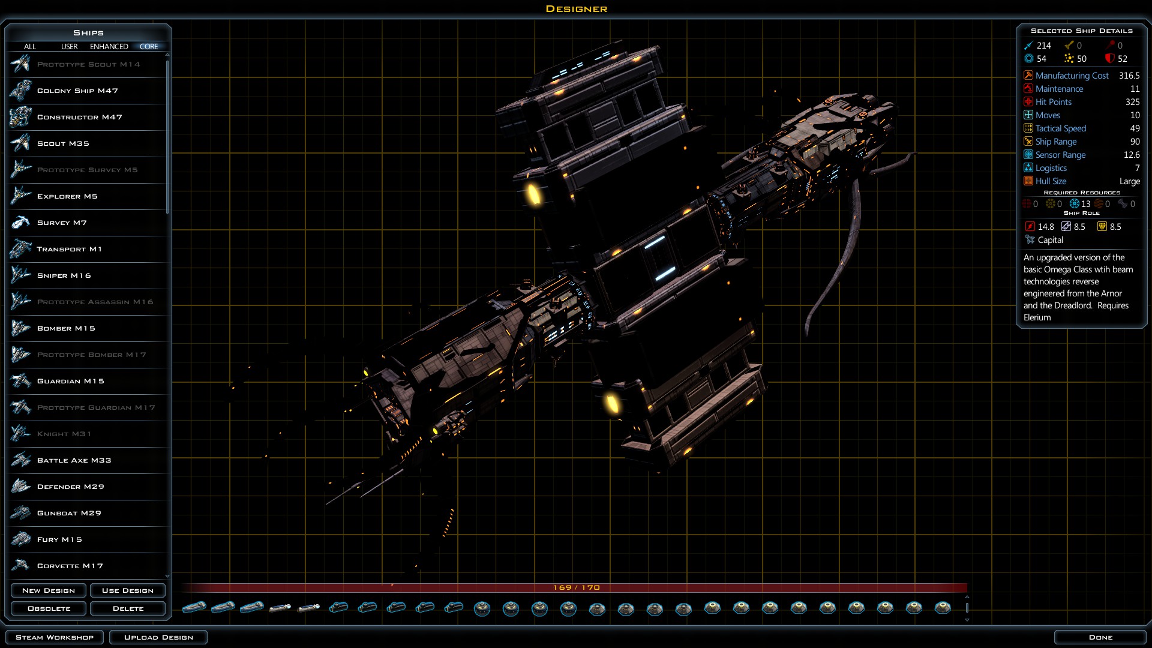Click the shields ring icon next to 54
The width and height of the screenshot is (1152, 648).
tap(1028, 59)
